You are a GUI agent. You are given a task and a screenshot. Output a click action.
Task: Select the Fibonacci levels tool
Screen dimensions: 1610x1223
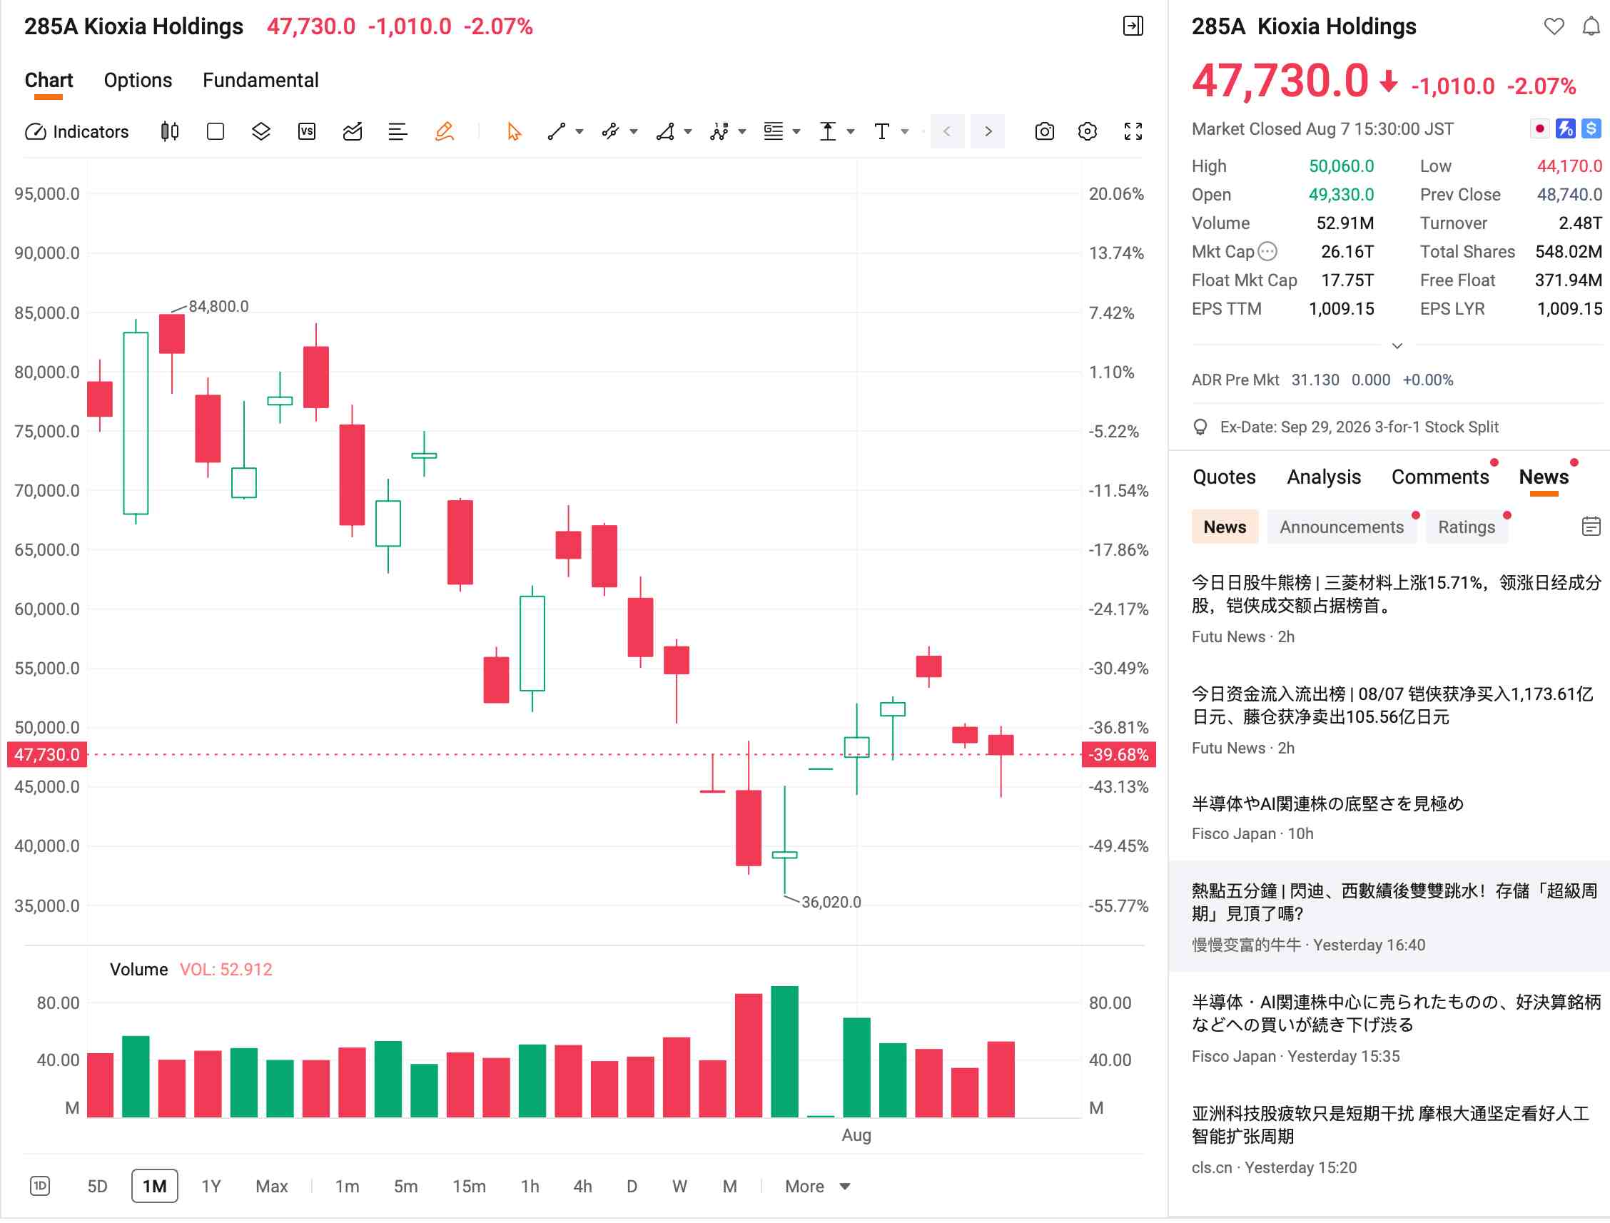(774, 132)
